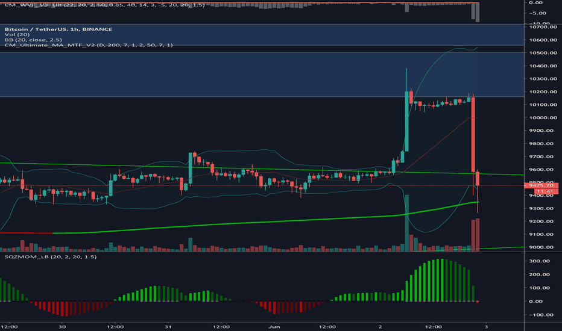Click the Vol (20) indicator label
This screenshot has height=331, width=562.
17,34
